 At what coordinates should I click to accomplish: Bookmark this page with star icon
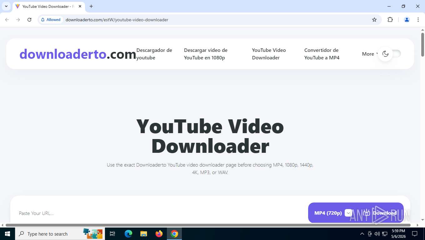point(374,20)
